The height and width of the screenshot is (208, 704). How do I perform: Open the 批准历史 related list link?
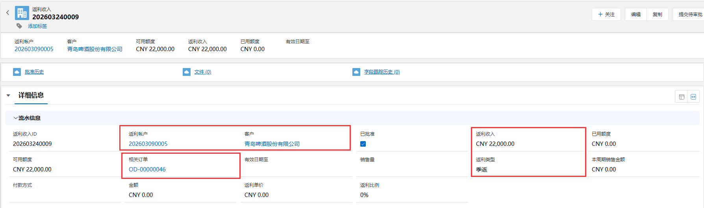[x=34, y=72]
